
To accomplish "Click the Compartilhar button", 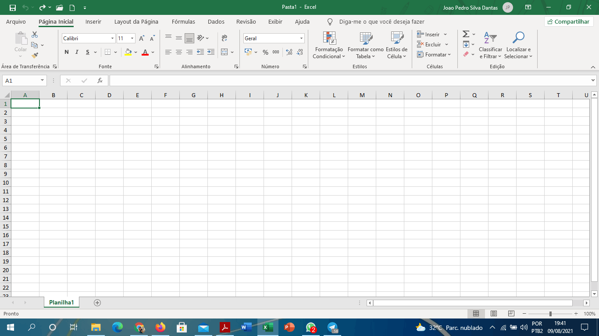I will [x=569, y=21].
